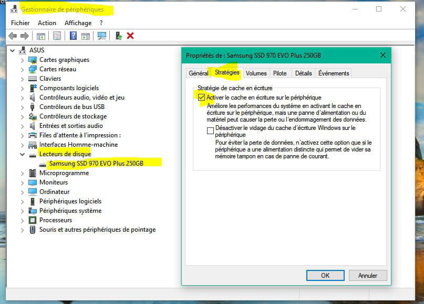
Task: Click the Forward arrow toolbar icon
Action: point(25,36)
